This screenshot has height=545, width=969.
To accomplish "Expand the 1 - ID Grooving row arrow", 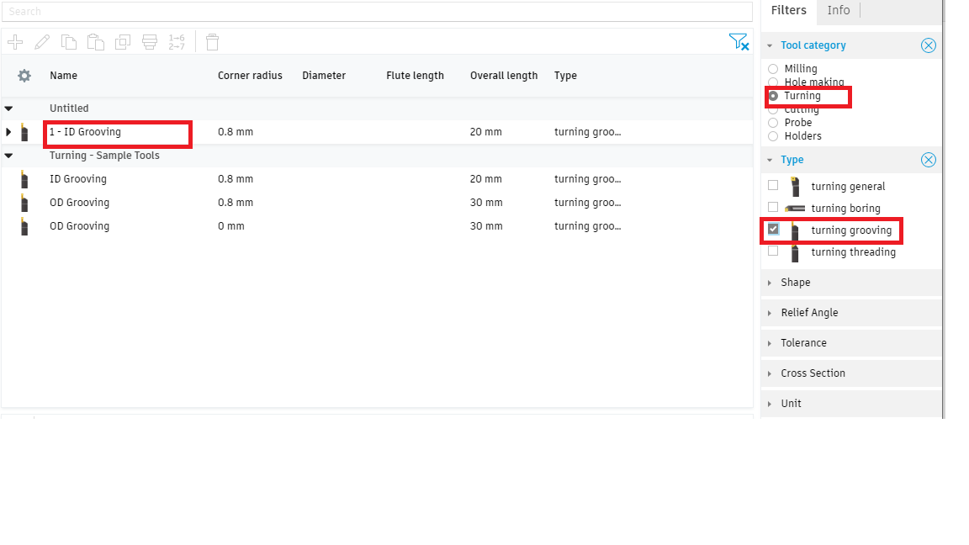I will pyautogui.click(x=8, y=132).
